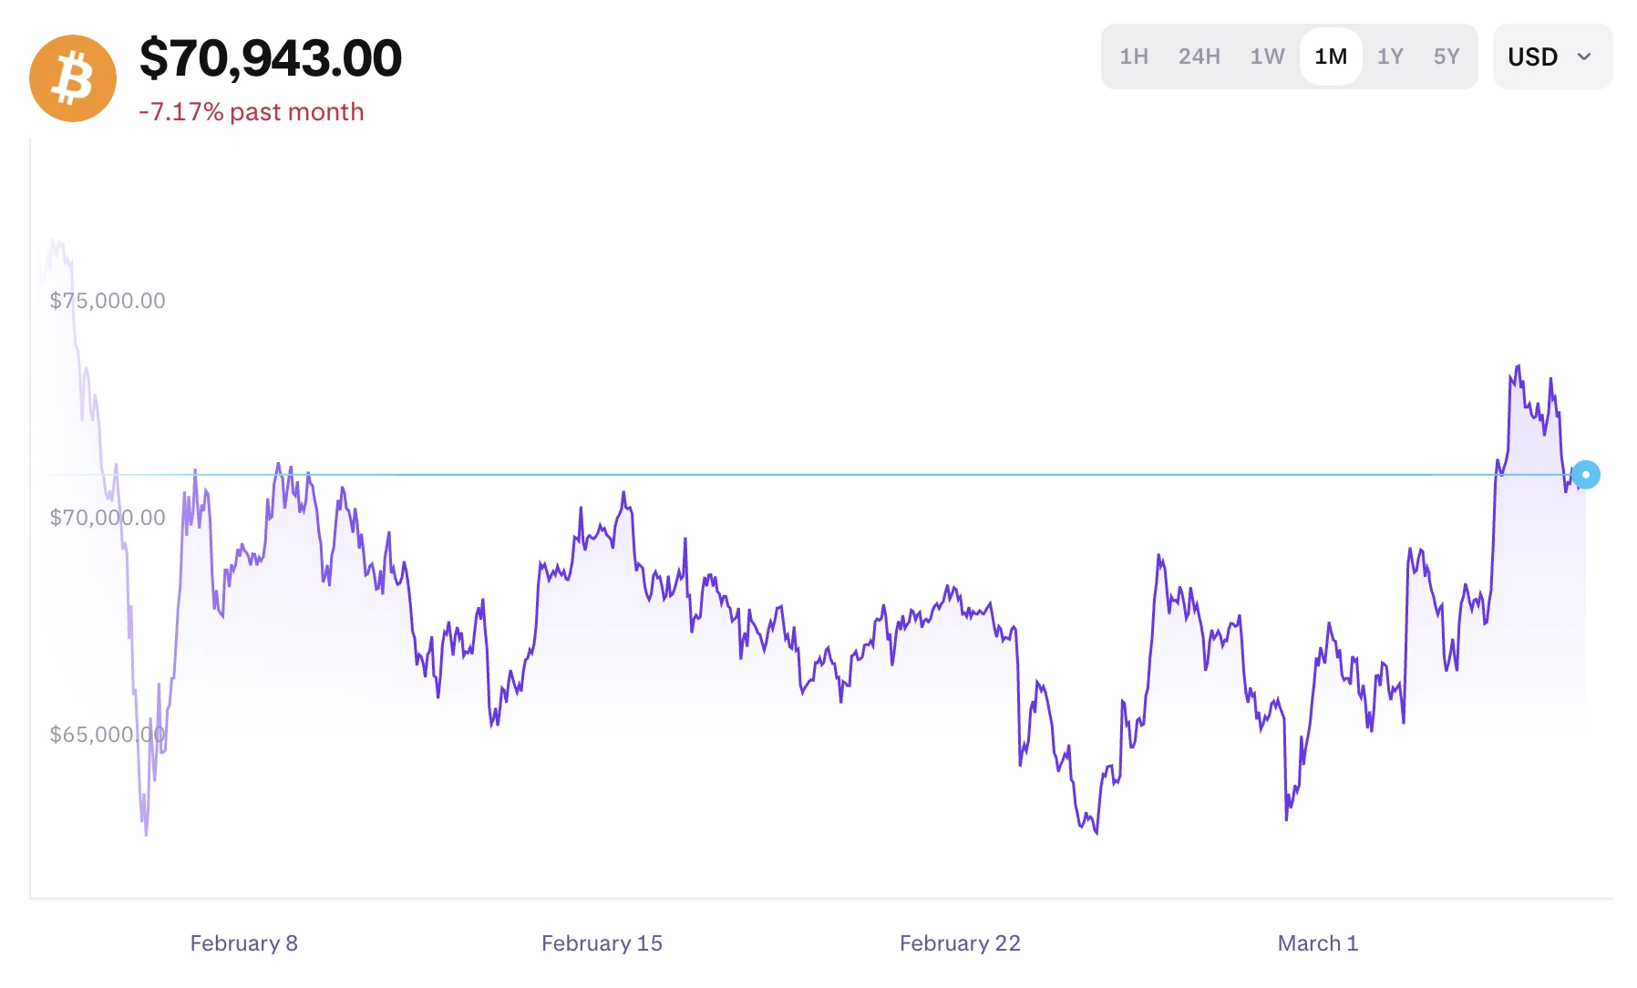
Task: Click the $70,943.00 price heading
Action: pyautogui.click(x=270, y=58)
